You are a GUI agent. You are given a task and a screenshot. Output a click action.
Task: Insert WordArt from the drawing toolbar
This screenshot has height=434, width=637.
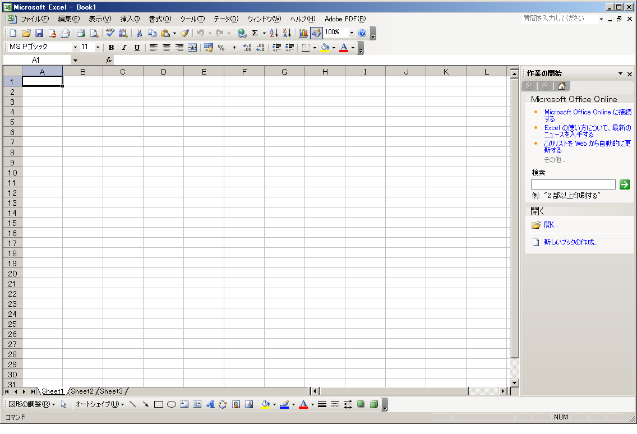point(210,404)
